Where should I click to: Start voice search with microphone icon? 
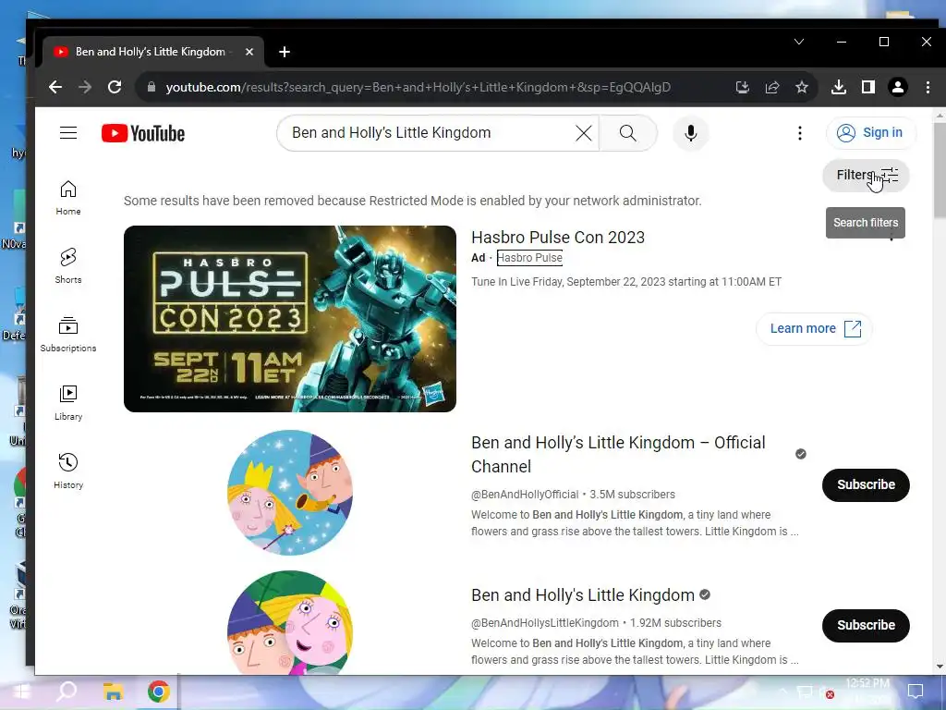[691, 133]
